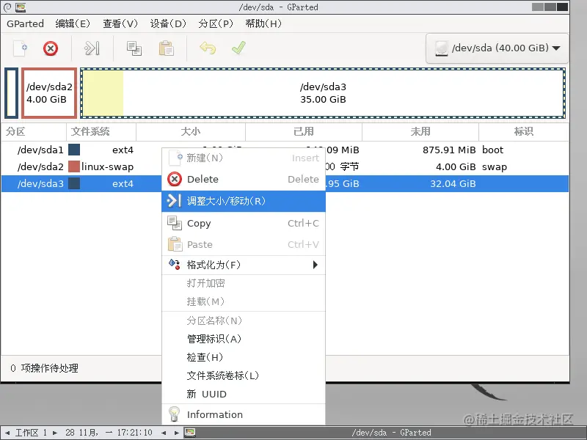Click the Copy partition toolbar icon
Image resolution: width=587 pixels, height=440 pixels.
pyautogui.click(x=134, y=48)
